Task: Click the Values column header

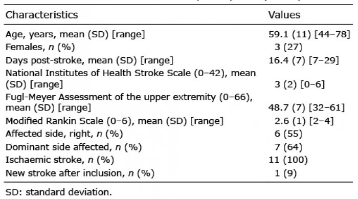Action: click(x=284, y=15)
